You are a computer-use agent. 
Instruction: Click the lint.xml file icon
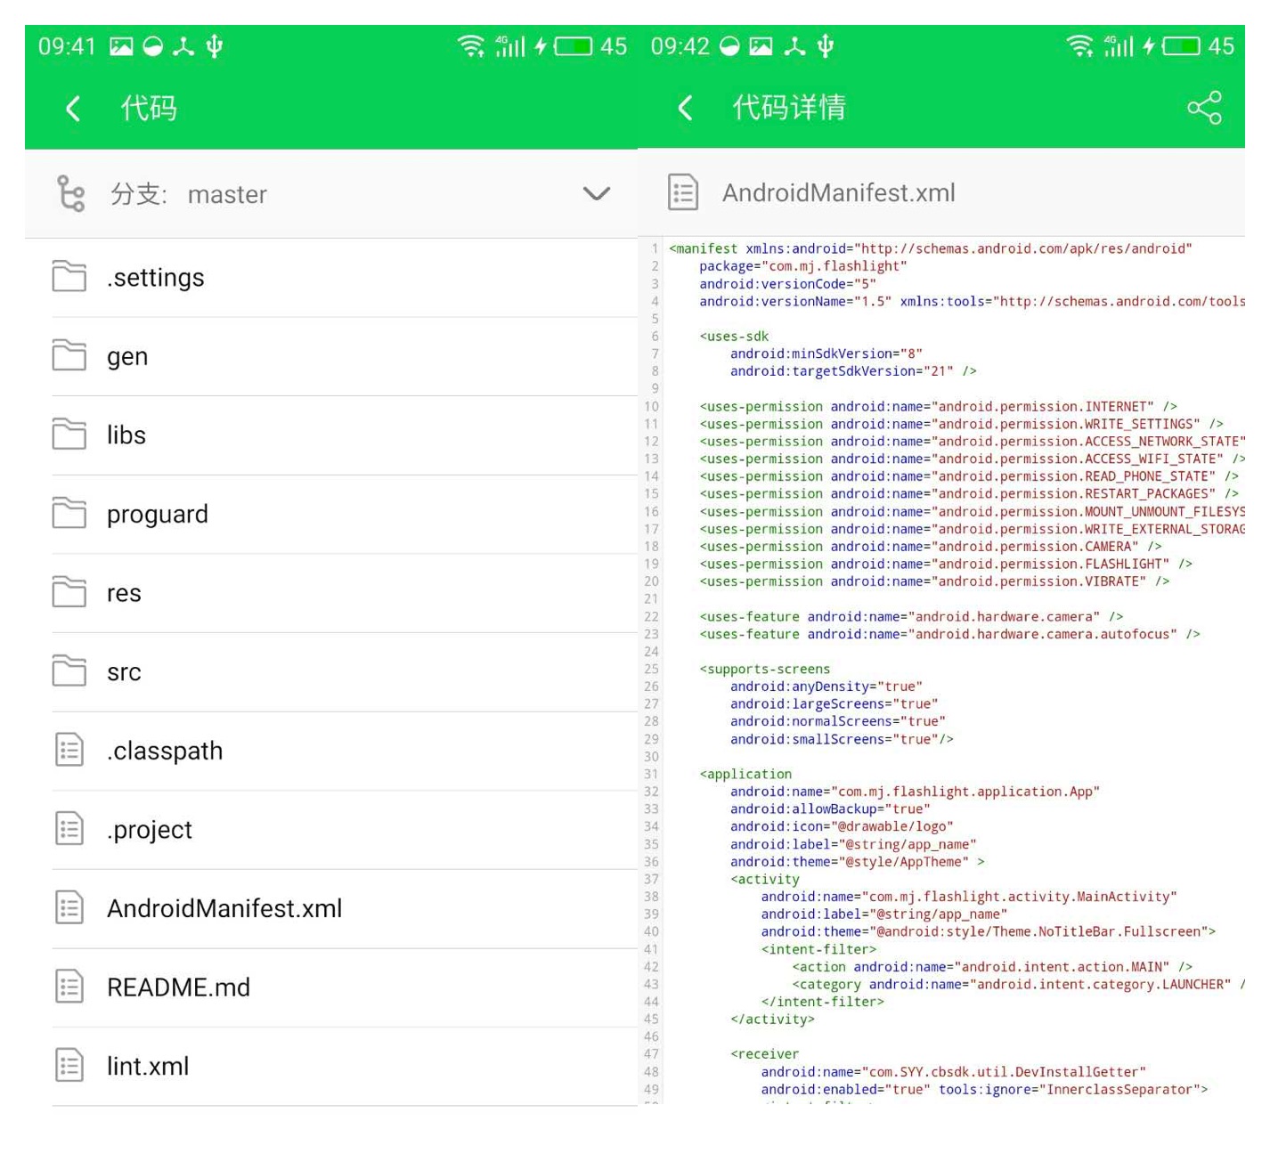pos(69,1065)
